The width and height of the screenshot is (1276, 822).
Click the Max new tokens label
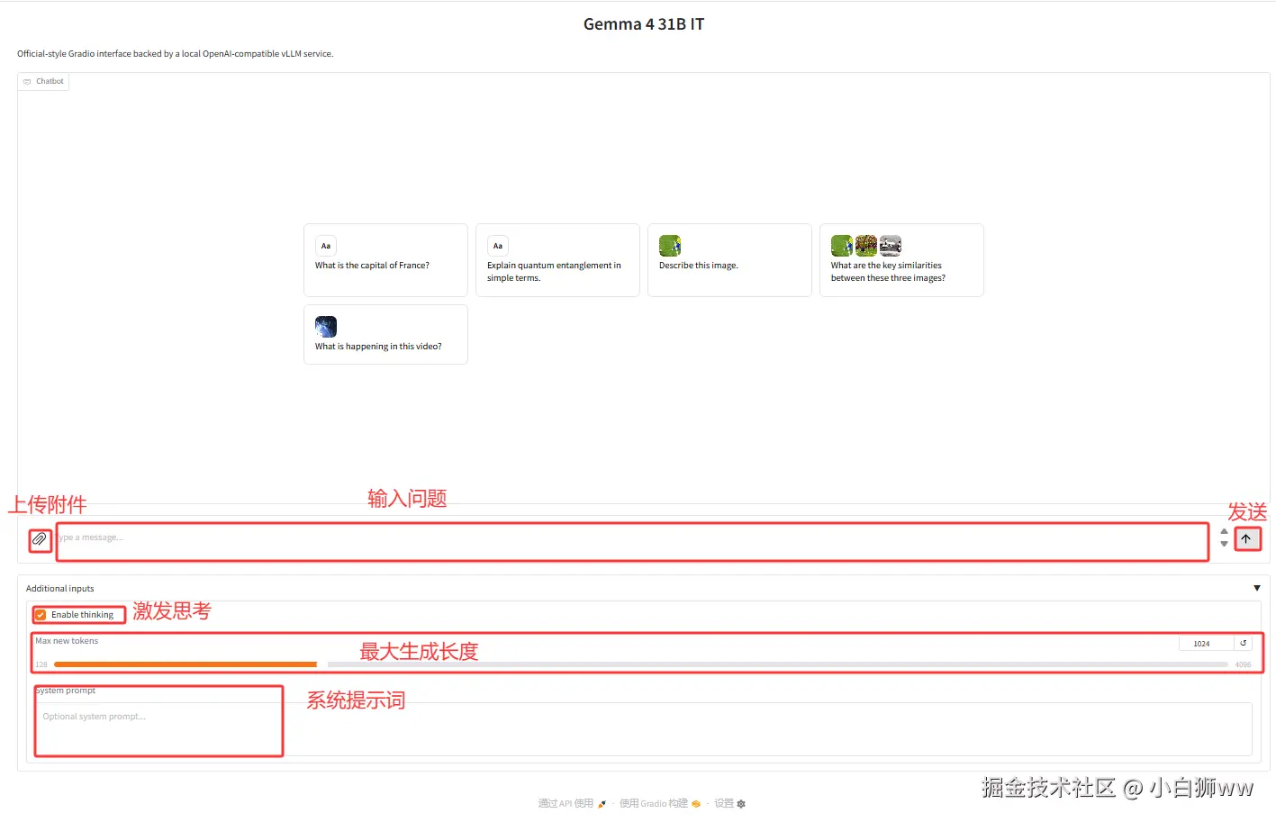click(x=67, y=641)
